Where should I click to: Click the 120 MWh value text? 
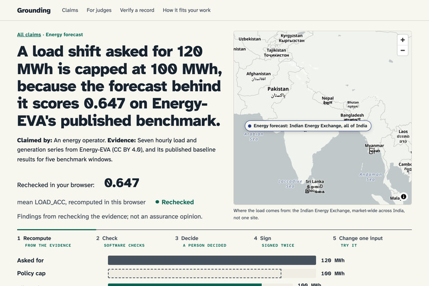333,260
